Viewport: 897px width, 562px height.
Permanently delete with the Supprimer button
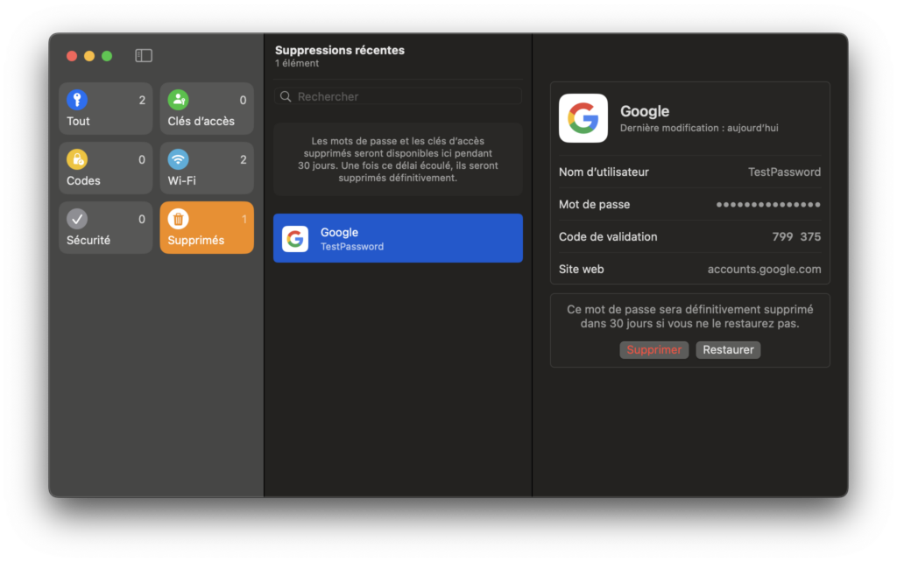(653, 350)
